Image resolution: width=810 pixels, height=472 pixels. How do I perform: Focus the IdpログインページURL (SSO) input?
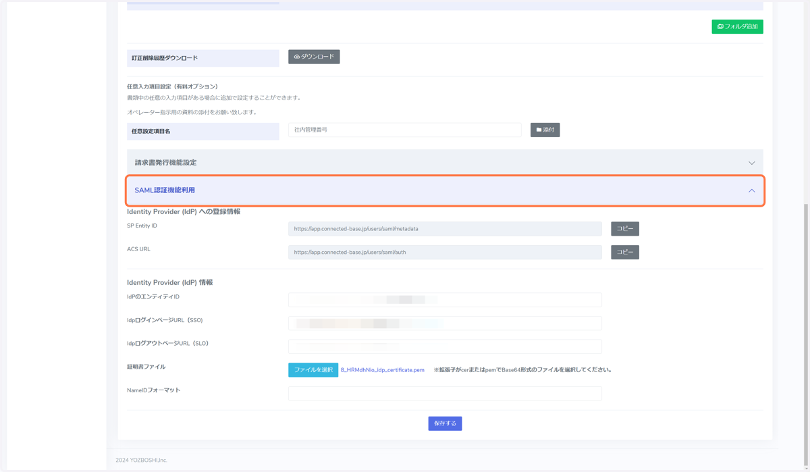(x=445, y=323)
